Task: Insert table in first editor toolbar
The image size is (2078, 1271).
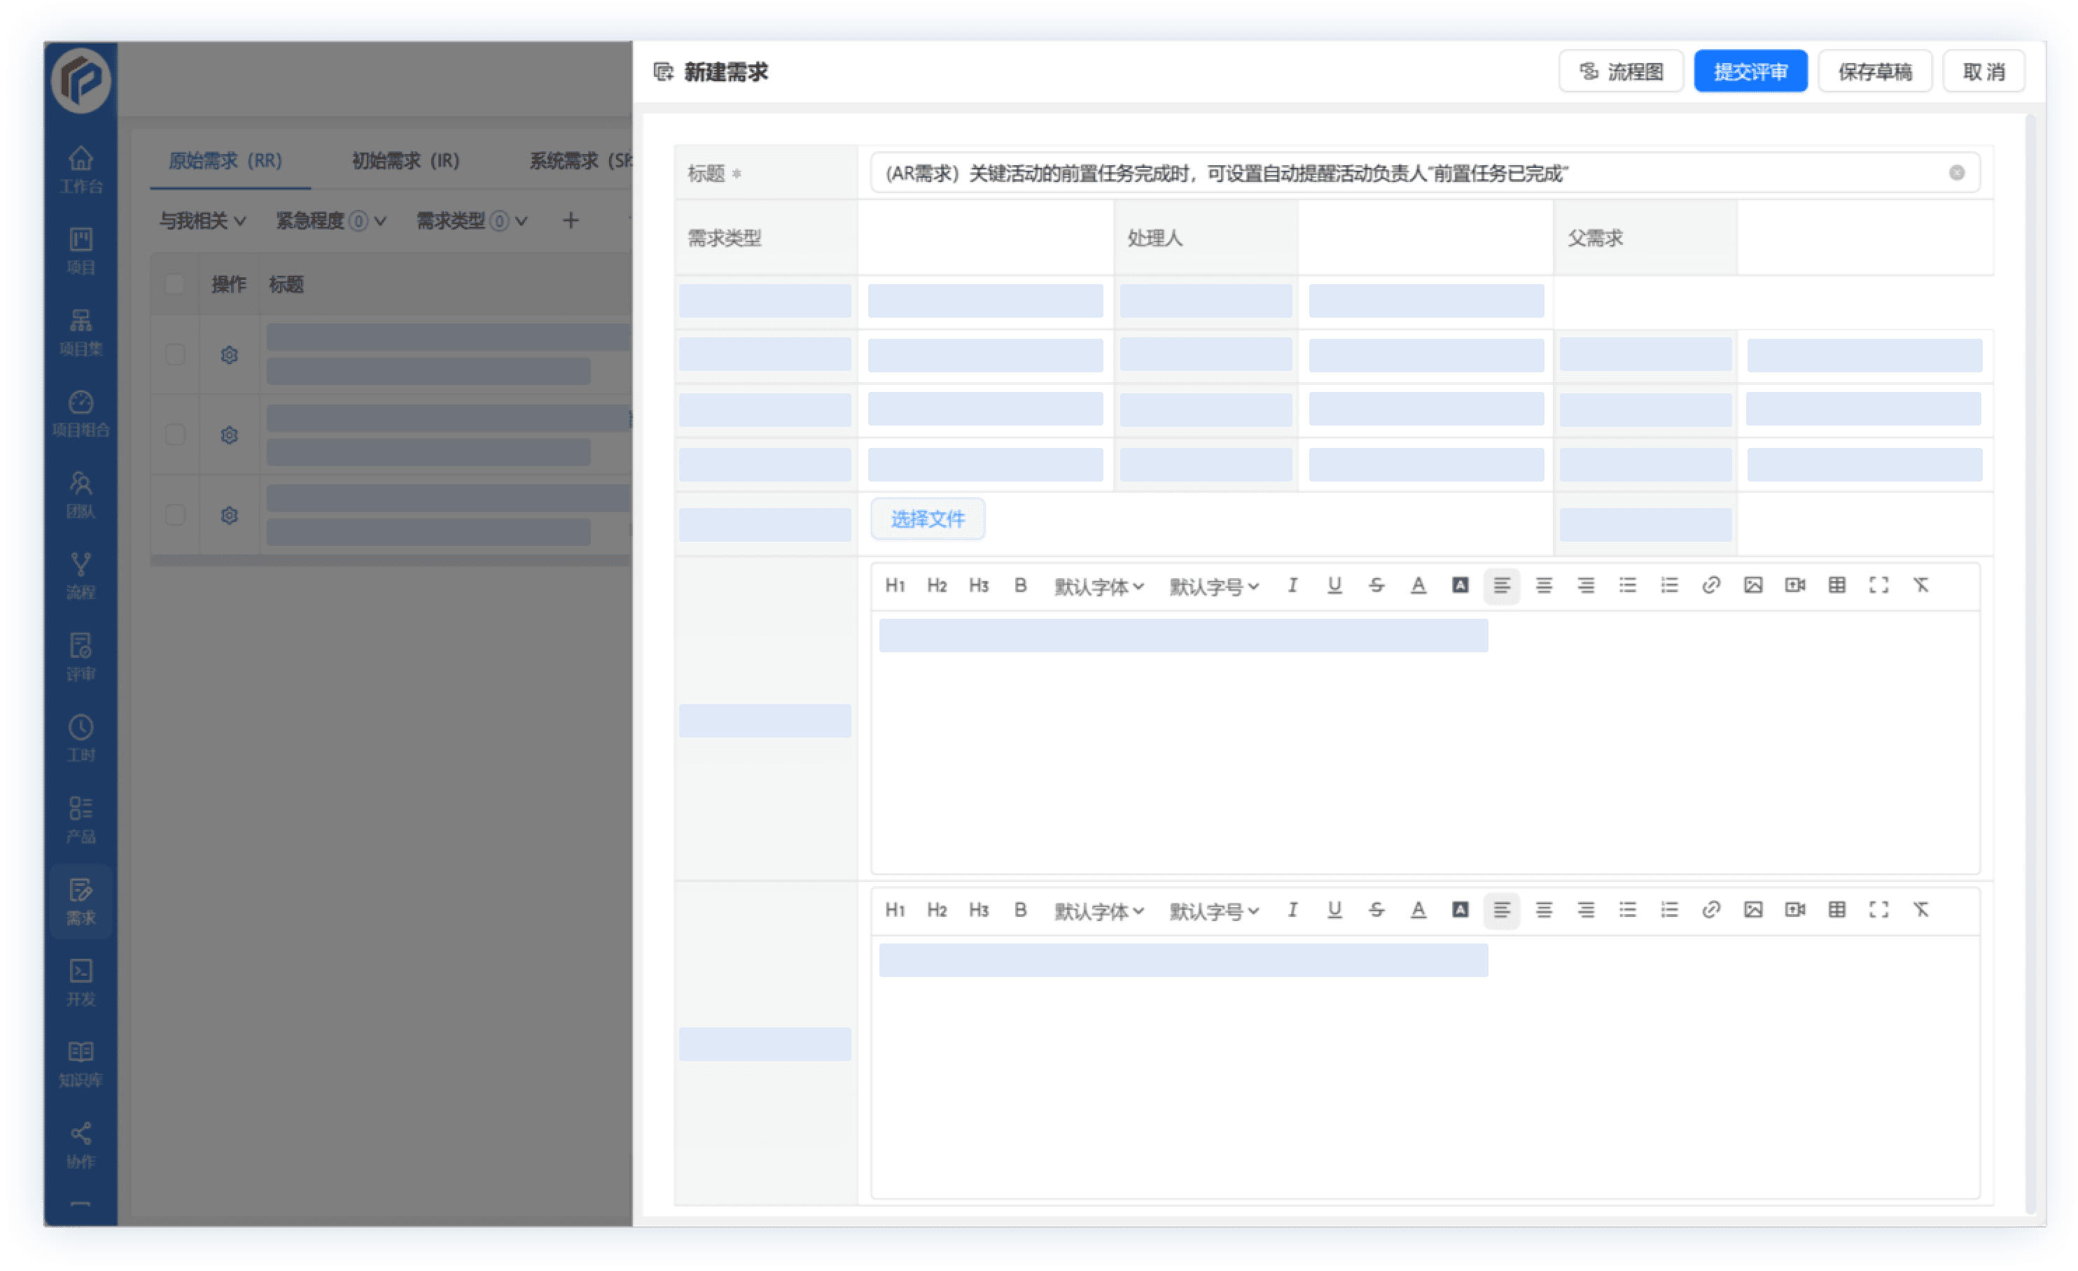Action: [1837, 585]
